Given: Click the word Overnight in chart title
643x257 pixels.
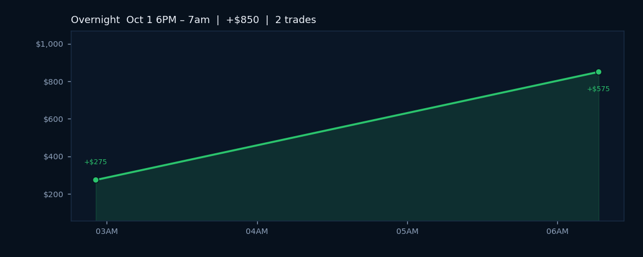Looking at the screenshot, I should click(96, 20).
